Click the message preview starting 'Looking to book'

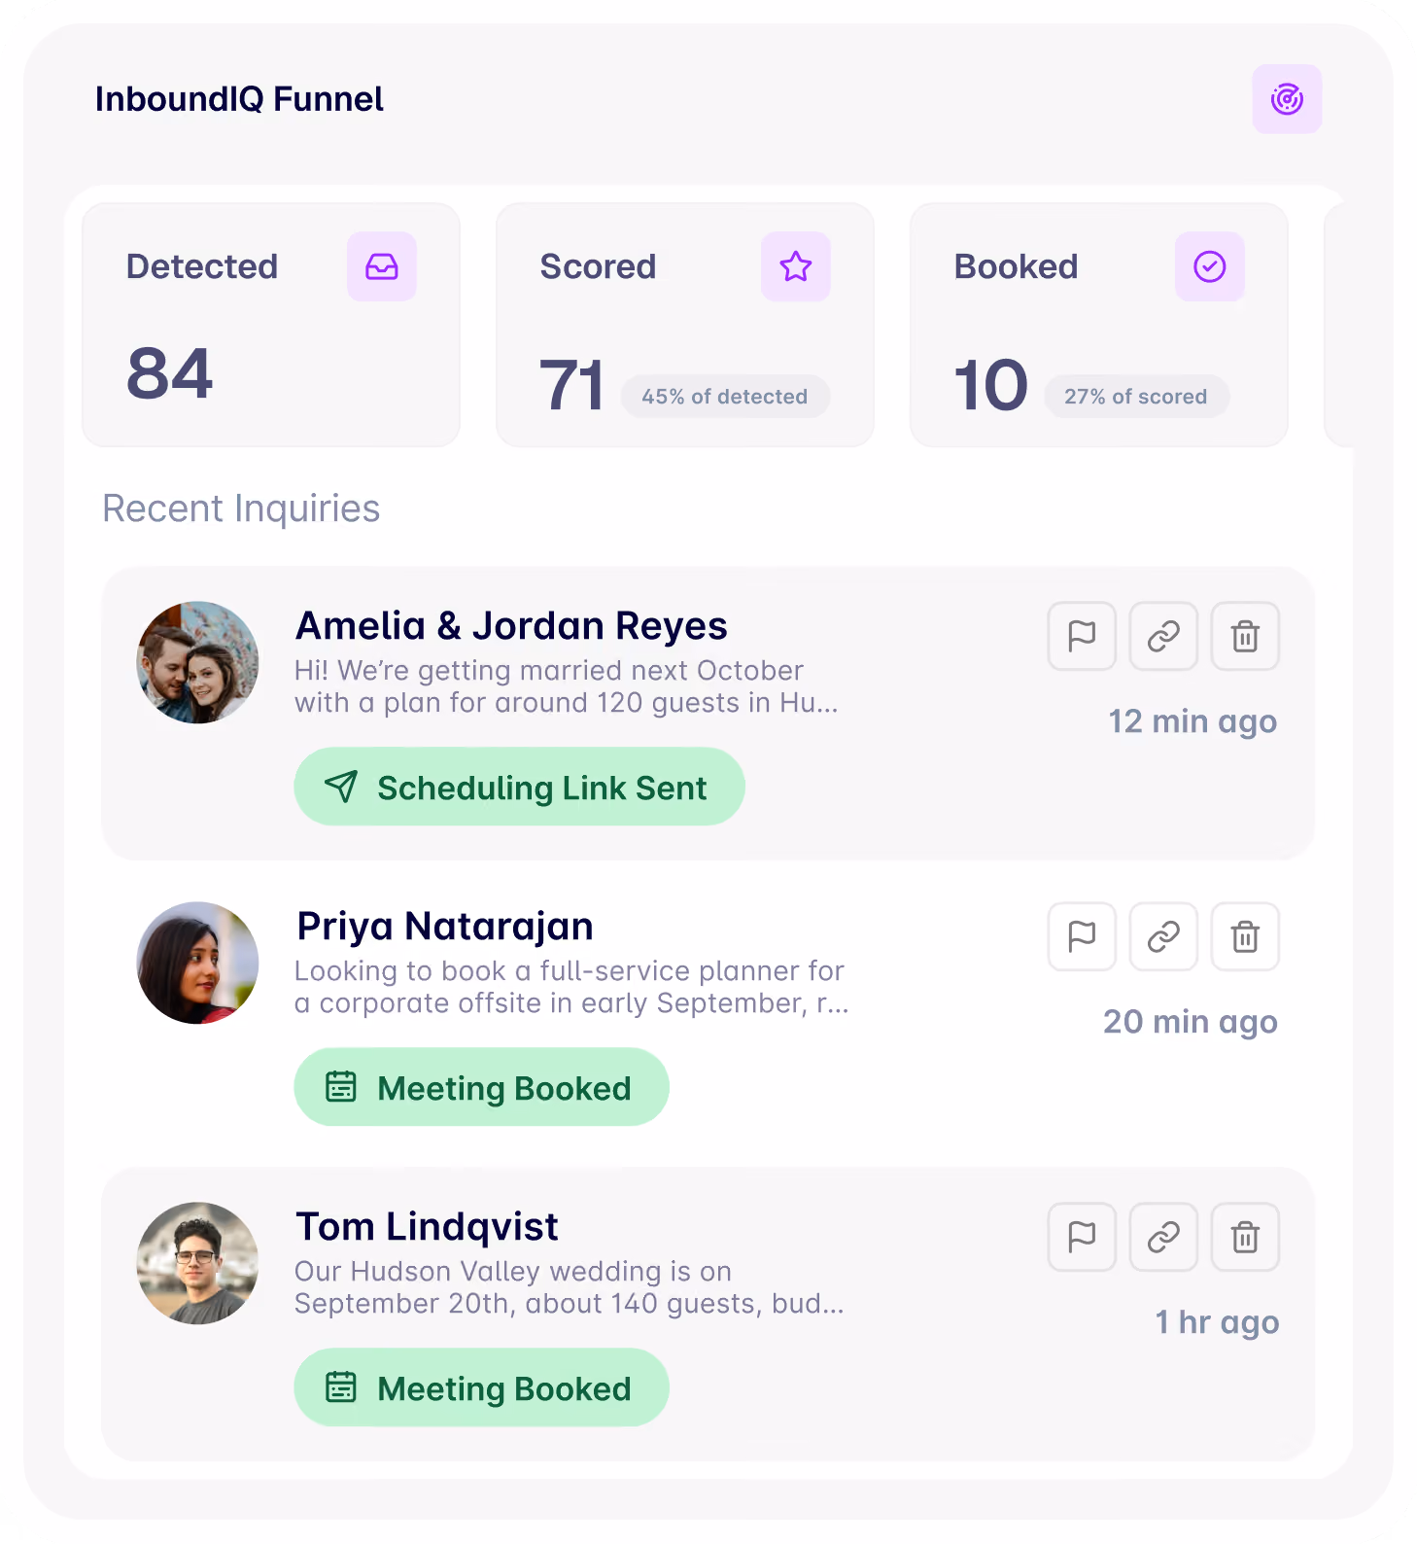(x=572, y=987)
